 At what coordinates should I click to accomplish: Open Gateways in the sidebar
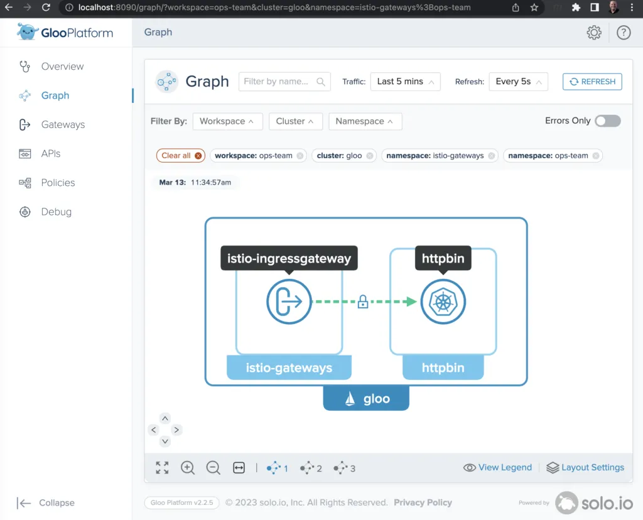click(x=63, y=125)
